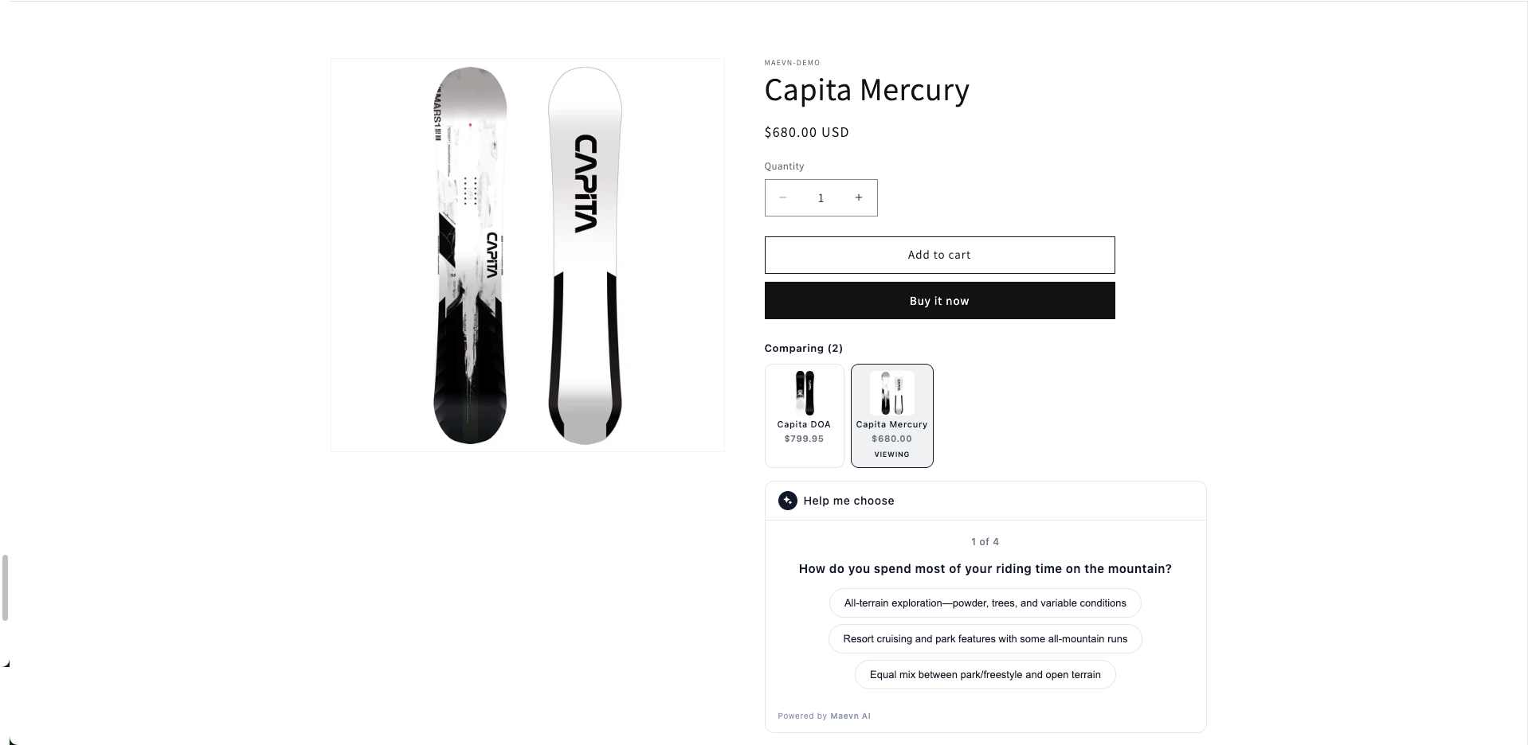Click the Help me choose sparkle icon
Image resolution: width=1528 pixels, height=745 pixels.
pos(787,501)
